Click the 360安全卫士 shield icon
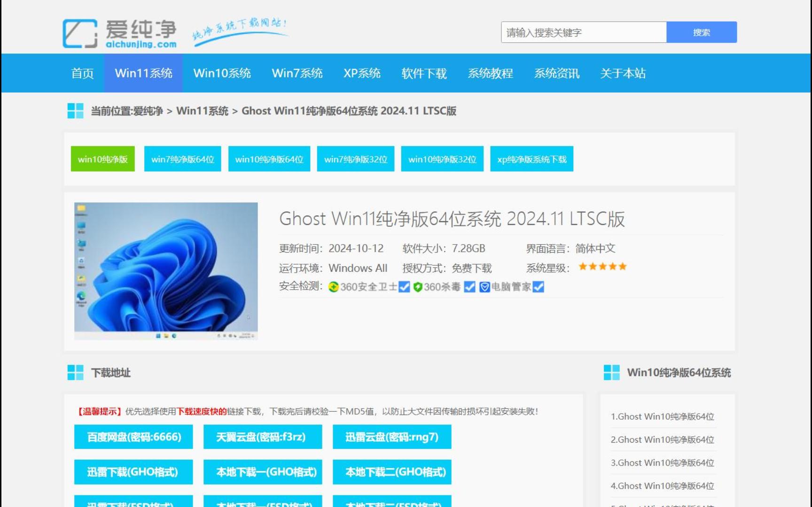The height and width of the screenshot is (507, 812). pyautogui.click(x=334, y=287)
